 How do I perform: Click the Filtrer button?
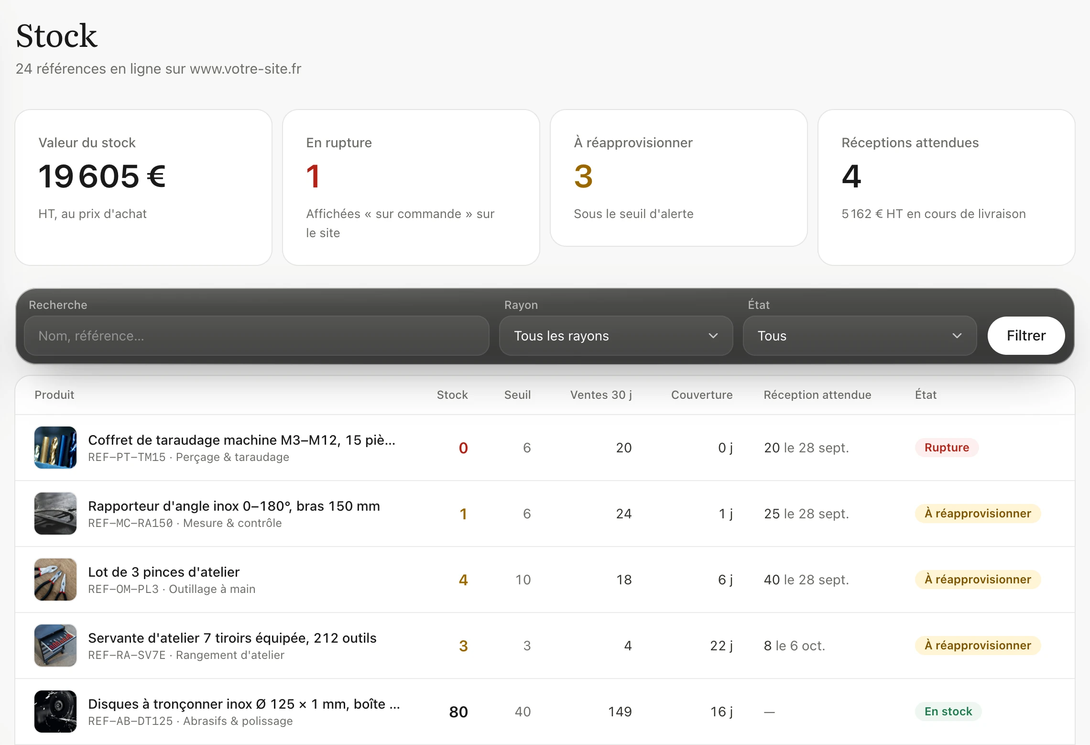(1026, 336)
